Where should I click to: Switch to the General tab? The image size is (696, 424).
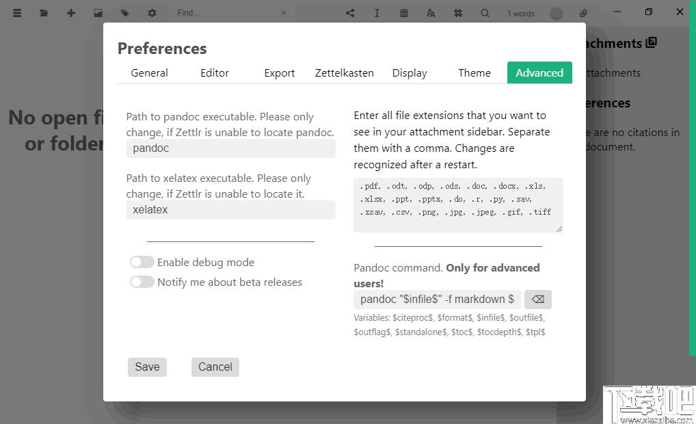pos(149,72)
